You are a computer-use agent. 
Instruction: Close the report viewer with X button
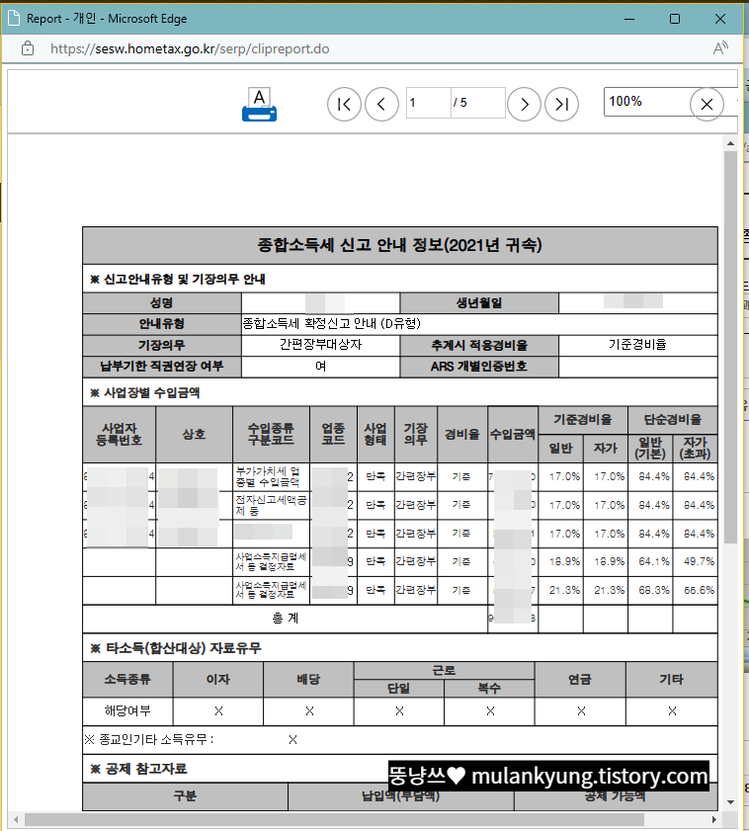[x=707, y=105]
